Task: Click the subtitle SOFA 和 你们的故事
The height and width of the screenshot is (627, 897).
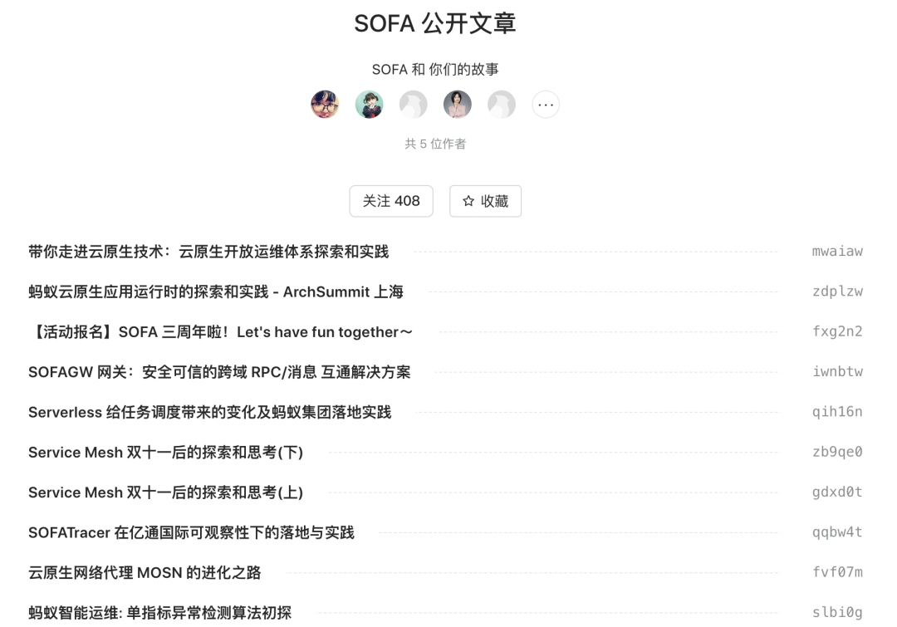Action: tap(435, 69)
